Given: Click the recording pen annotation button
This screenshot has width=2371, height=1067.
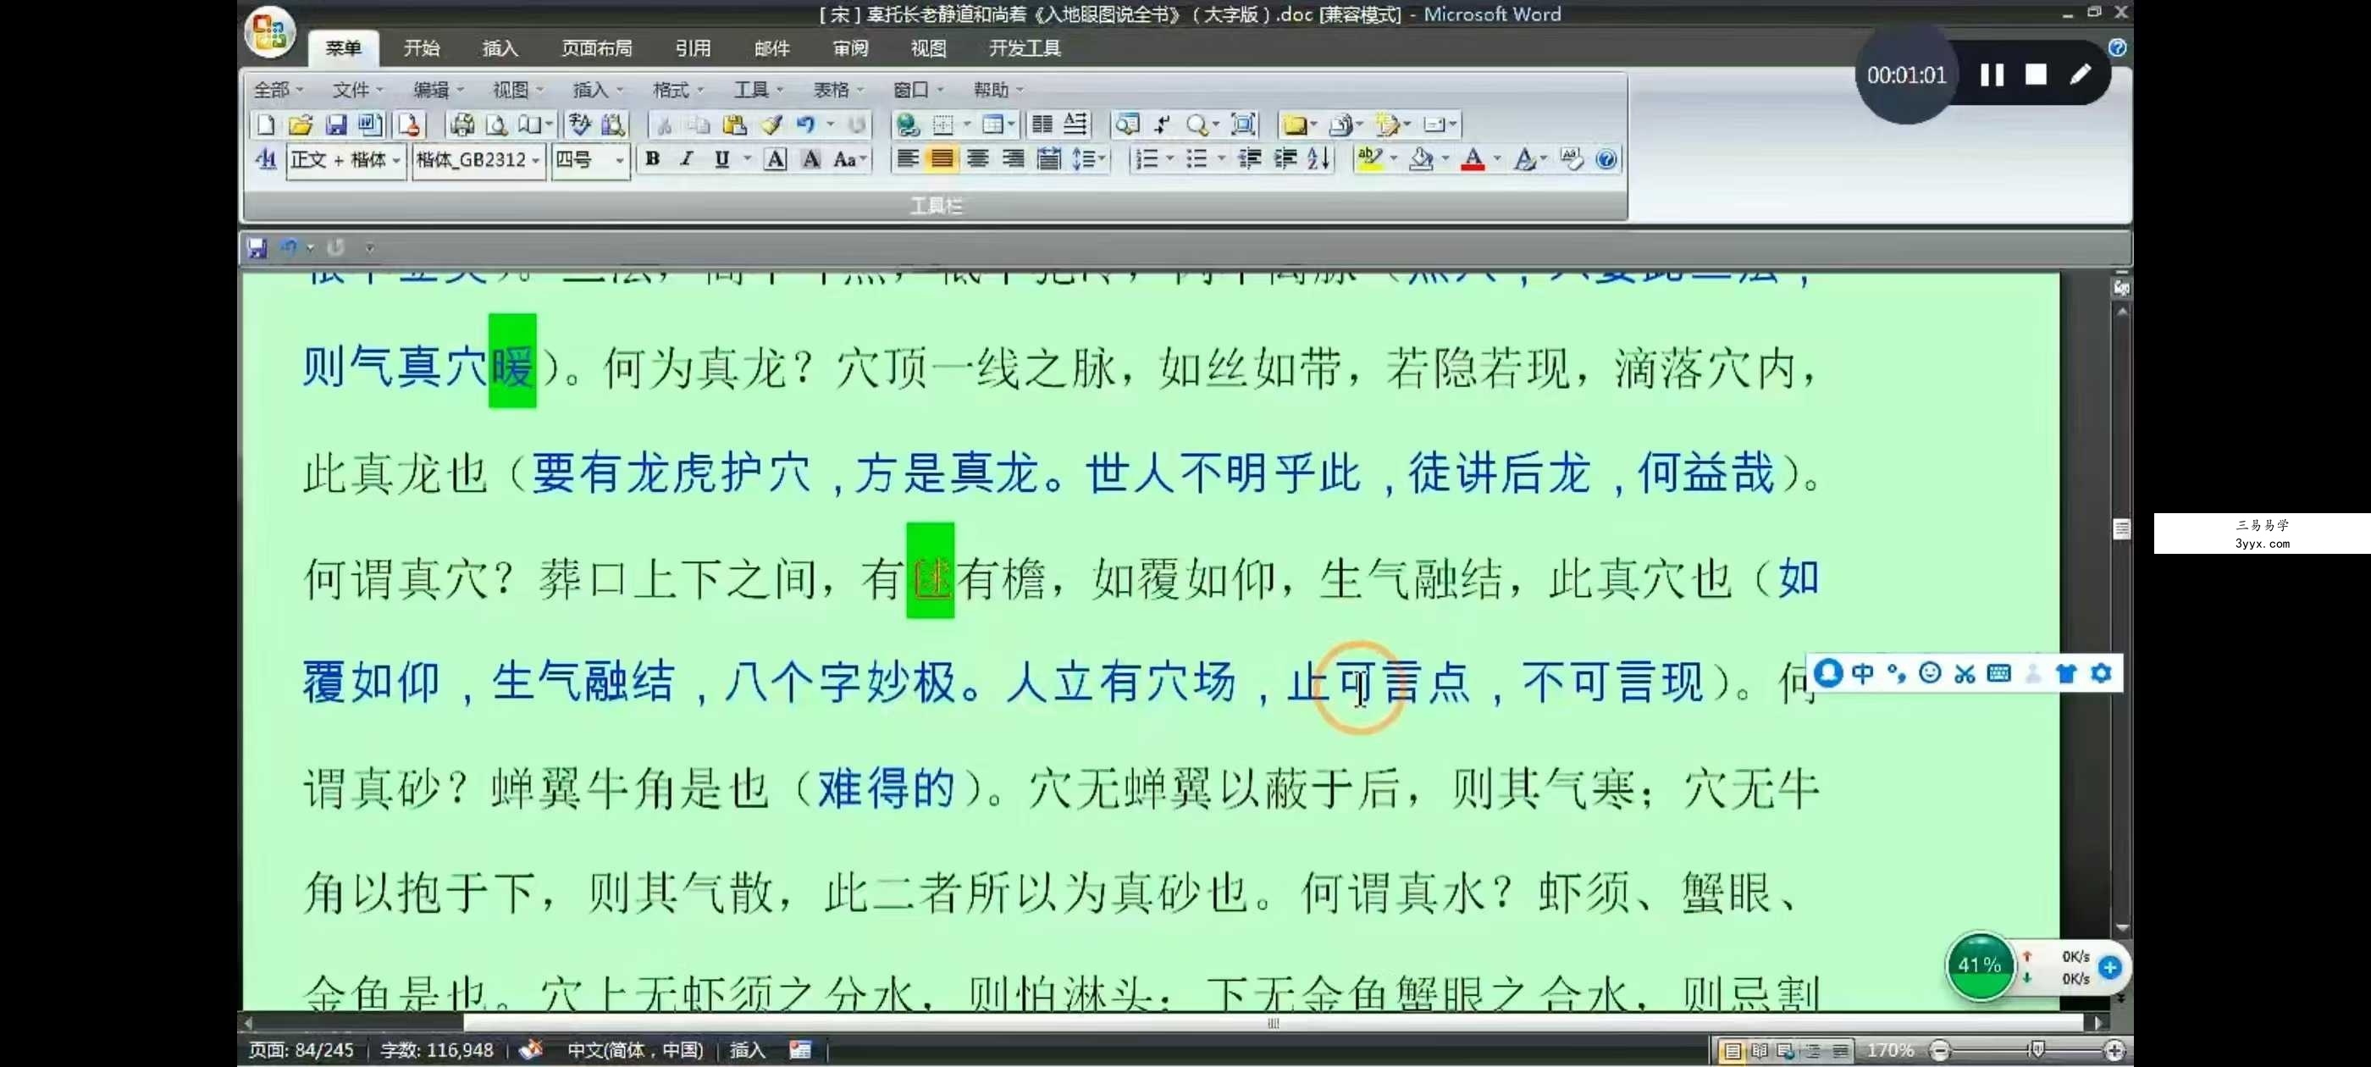Looking at the screenshot, I should pyautogui.click(x=2081, y=75).
